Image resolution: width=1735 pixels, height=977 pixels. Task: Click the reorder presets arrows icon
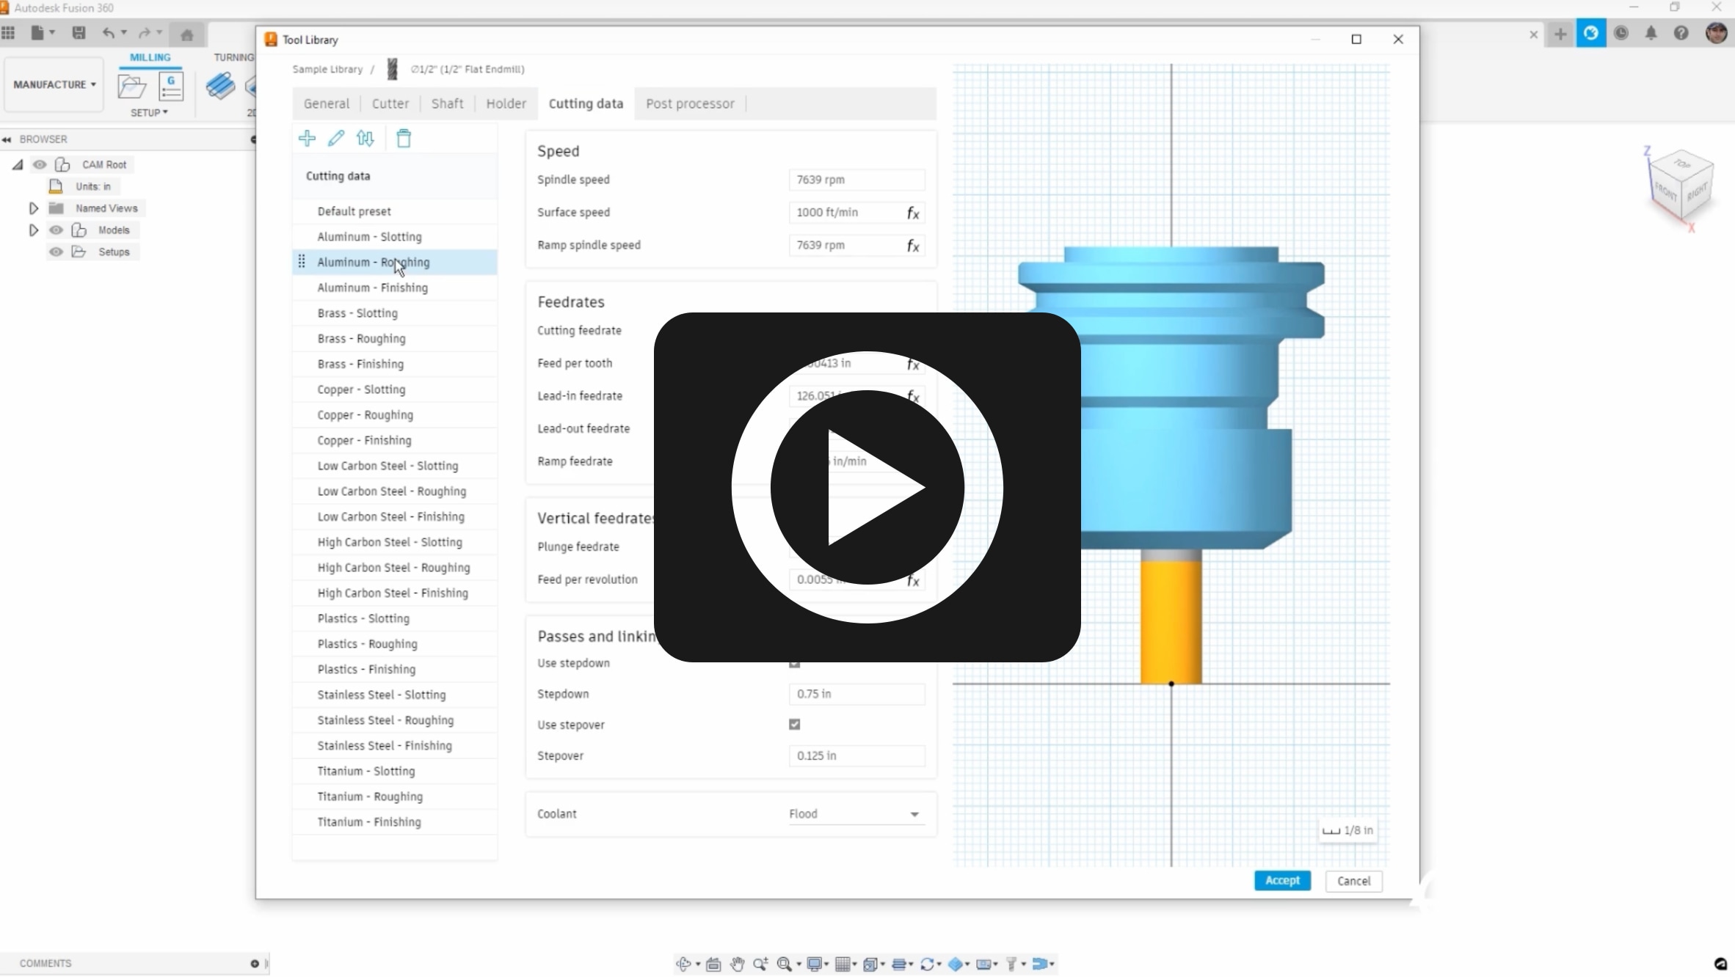coord(365,138)
